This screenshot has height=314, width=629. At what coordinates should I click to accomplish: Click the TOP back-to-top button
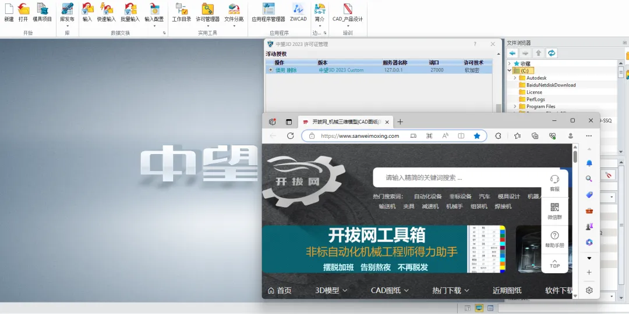coord(555,263)
